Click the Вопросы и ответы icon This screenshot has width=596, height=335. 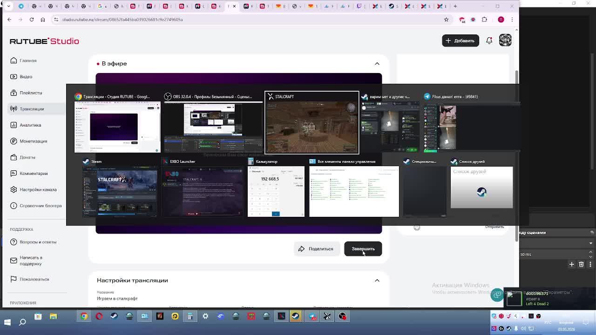[x=14, y=242]
